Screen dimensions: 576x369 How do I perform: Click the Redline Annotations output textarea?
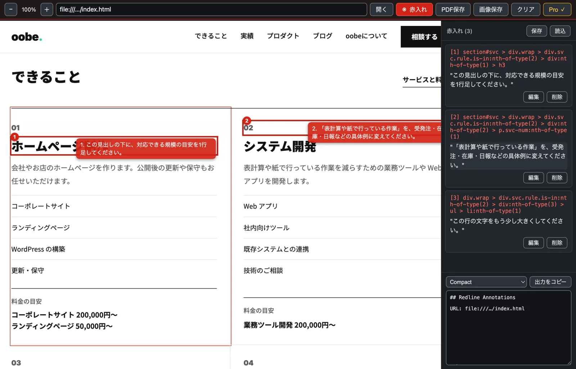coord(508,328)
